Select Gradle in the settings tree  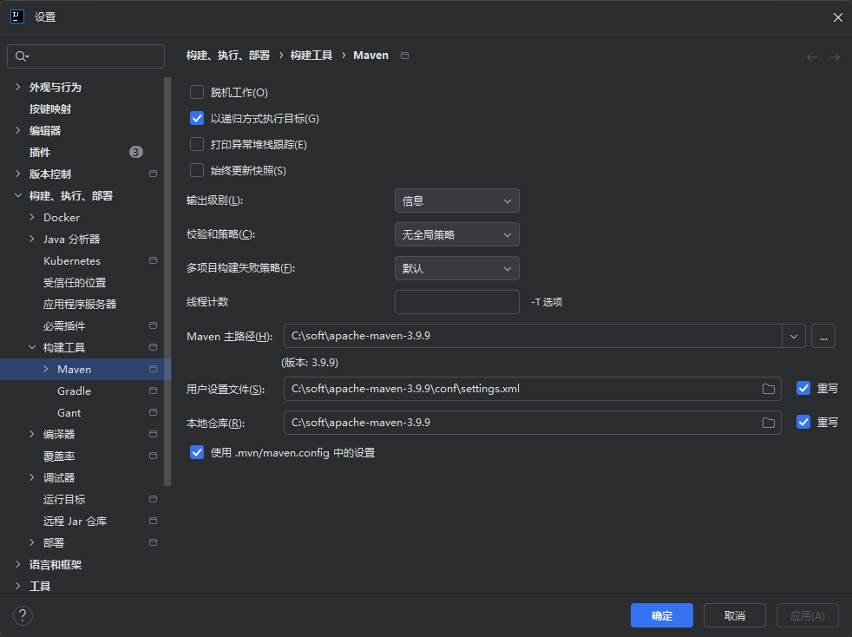(74, 391)
